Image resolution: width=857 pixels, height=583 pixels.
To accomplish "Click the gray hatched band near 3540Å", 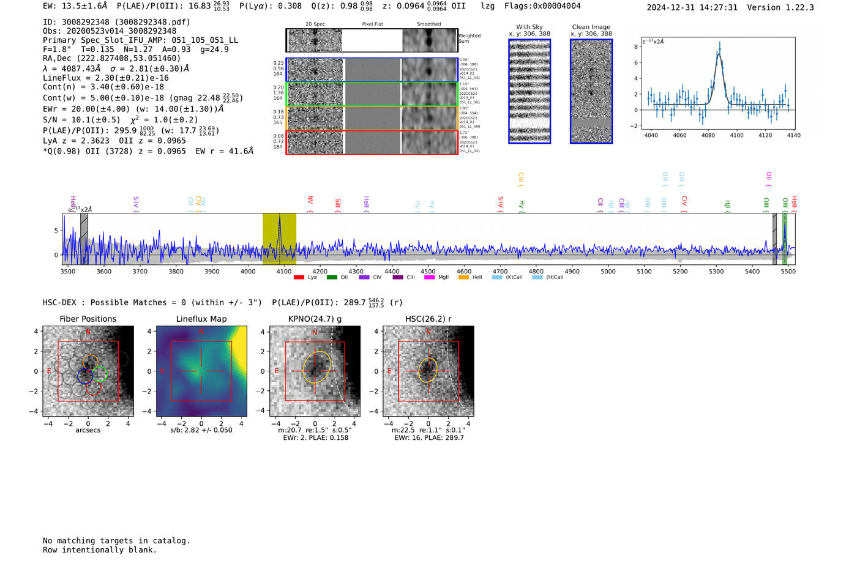I will pos(84,239).
